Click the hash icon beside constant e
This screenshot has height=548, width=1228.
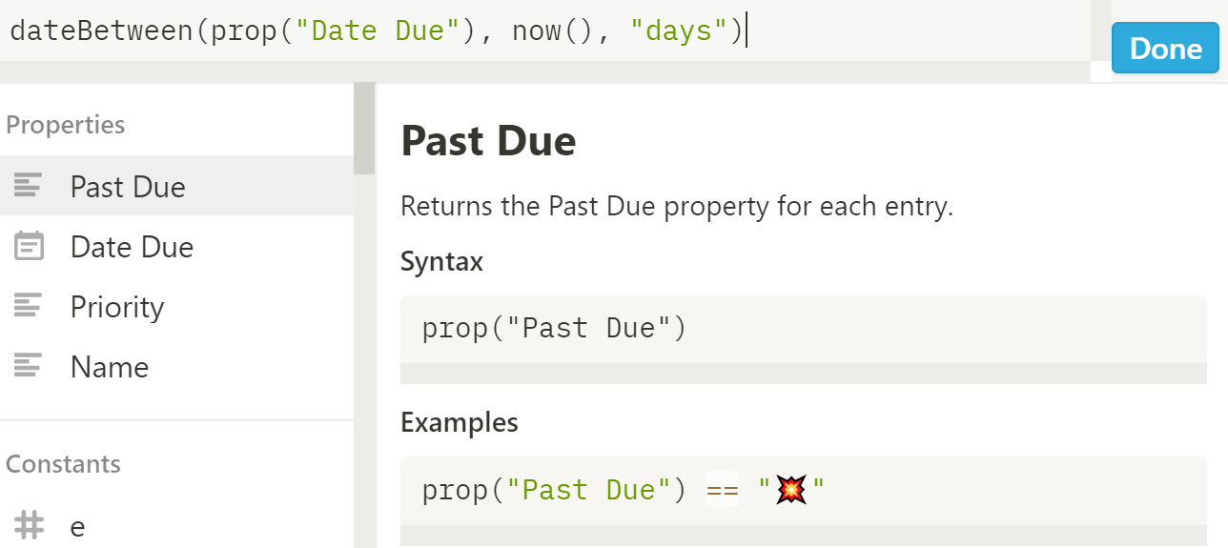pyautogui.click(x=29, y=525)
